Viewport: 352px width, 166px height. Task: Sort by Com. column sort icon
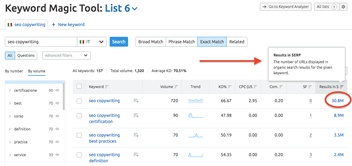(281, 87)
